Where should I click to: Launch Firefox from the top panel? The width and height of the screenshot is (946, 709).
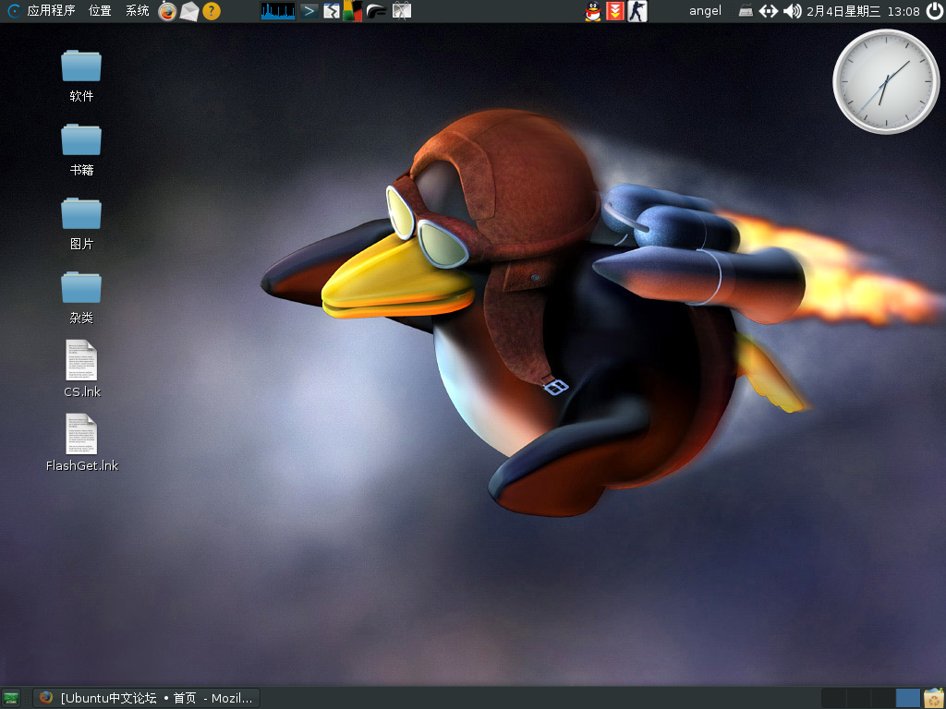pyautogui.click(x=167, y=11)
